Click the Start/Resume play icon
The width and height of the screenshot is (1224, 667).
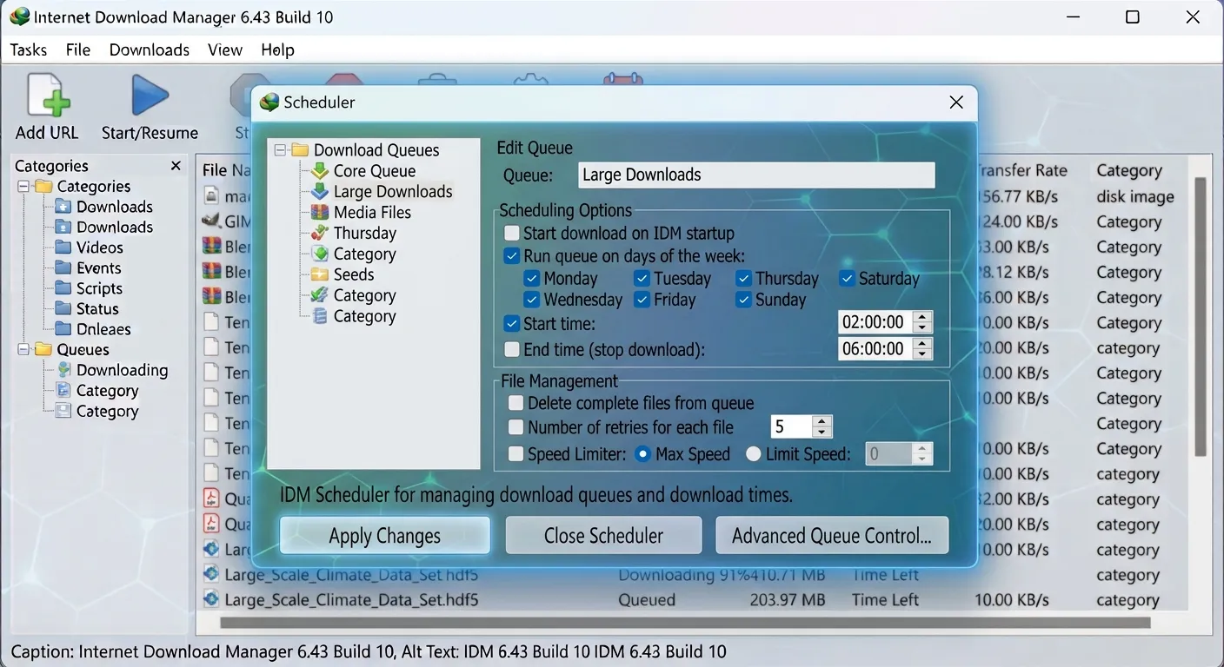[x=150, y=95]
